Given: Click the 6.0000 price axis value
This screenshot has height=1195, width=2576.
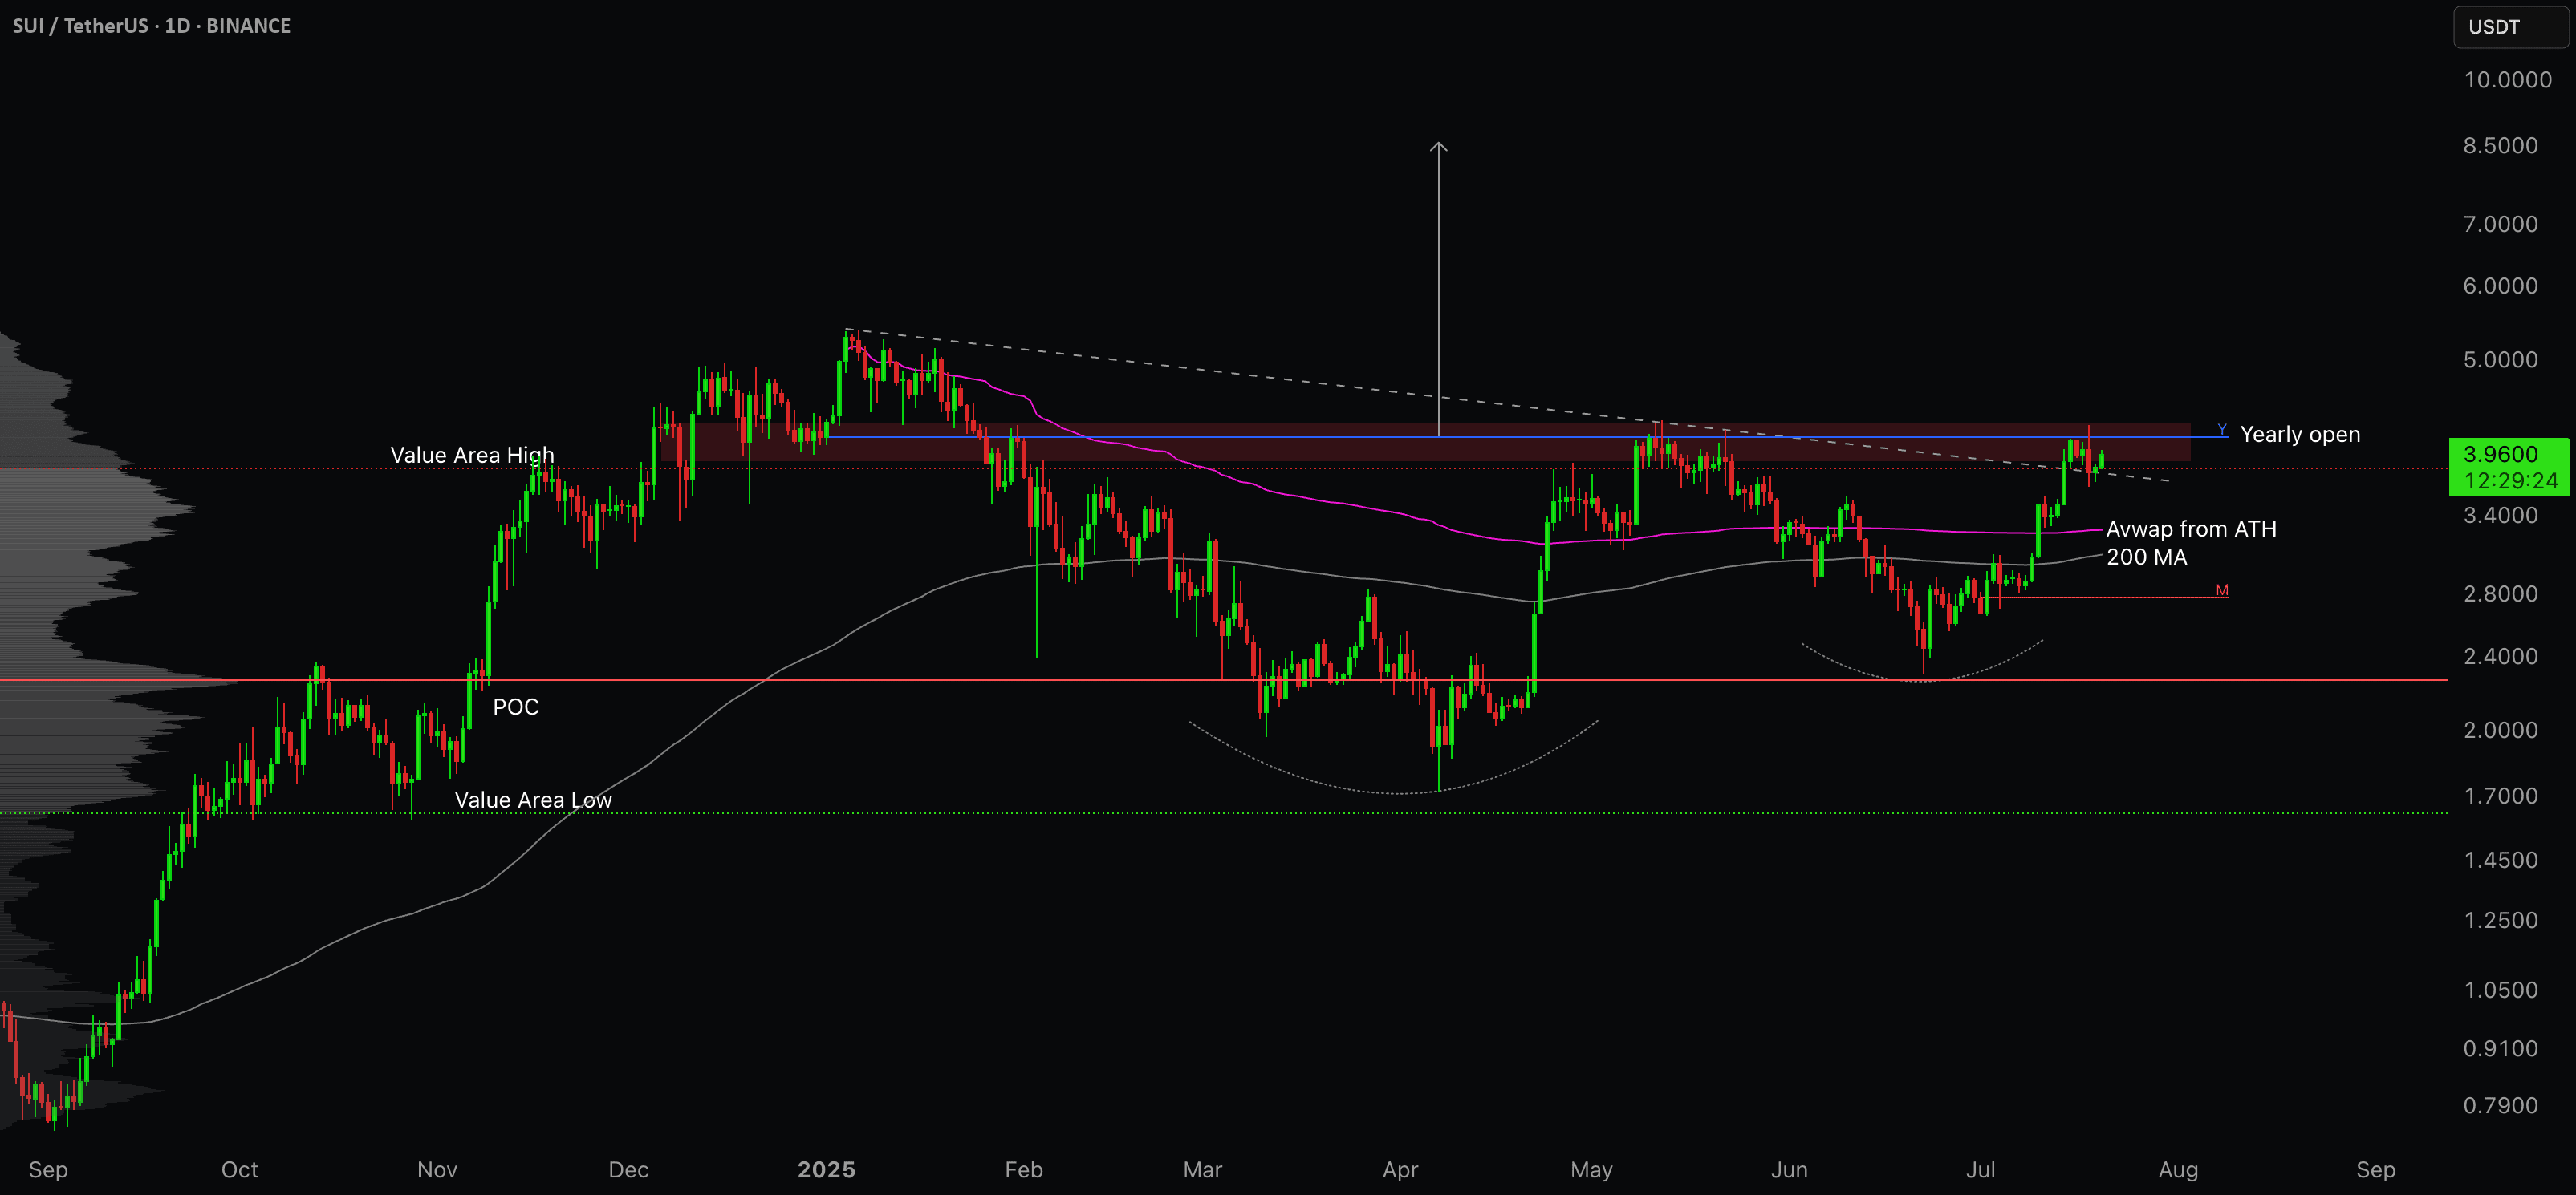Looking at the screenshot, I should (x=2500, y=286).
